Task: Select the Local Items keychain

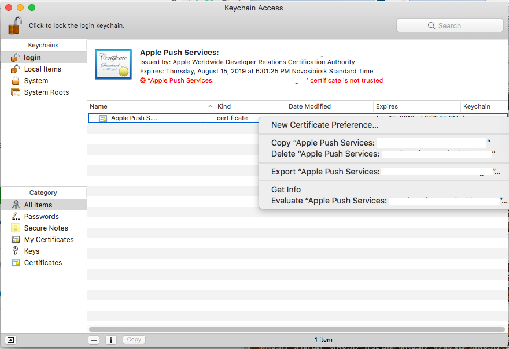Action: [43, 69]
